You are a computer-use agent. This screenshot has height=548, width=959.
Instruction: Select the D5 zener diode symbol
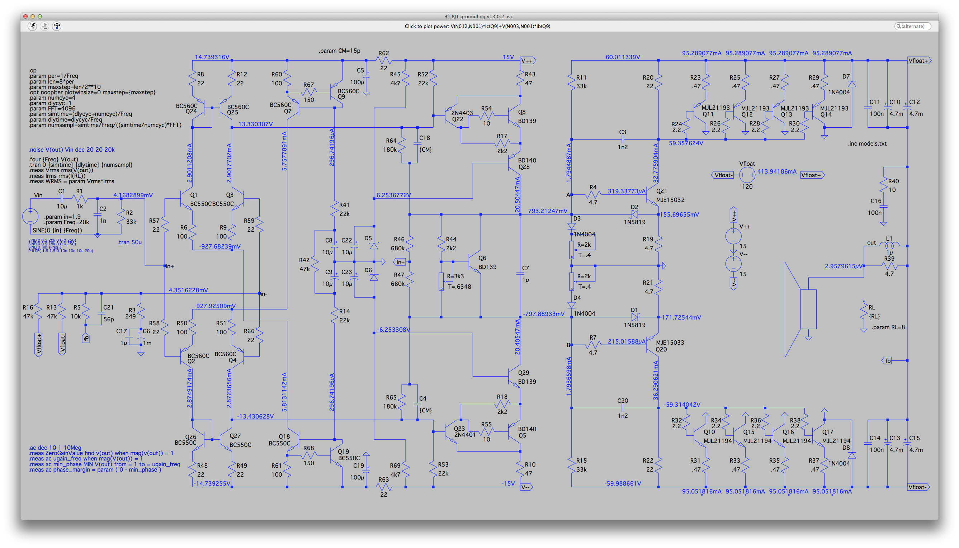point(374,246)
